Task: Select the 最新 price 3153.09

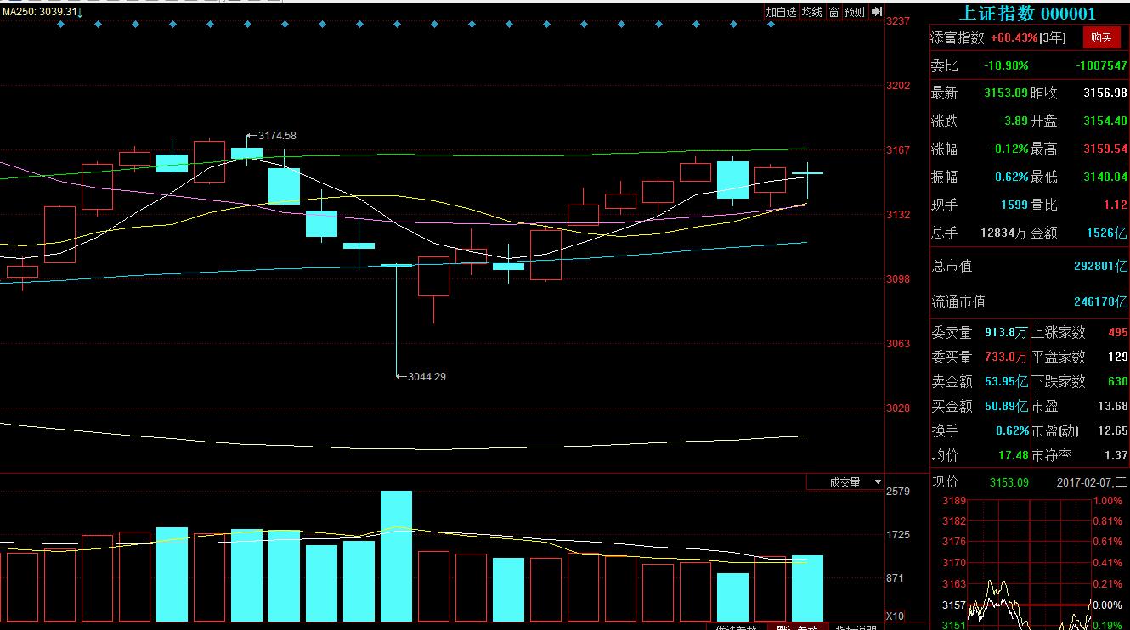Action: click(x=1006, y=93)
